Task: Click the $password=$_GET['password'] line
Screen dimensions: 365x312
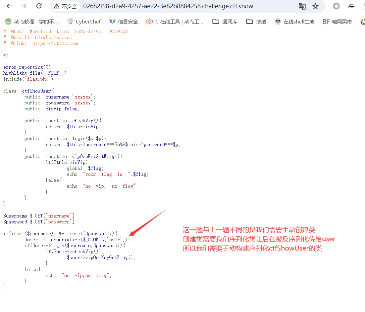Action: [x=40, y=222]
